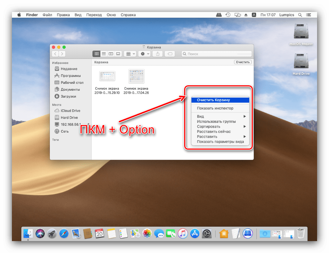Open the Переход menu in menu bar
The width and height of the screenshot is (329, 253).
[94, 15]
